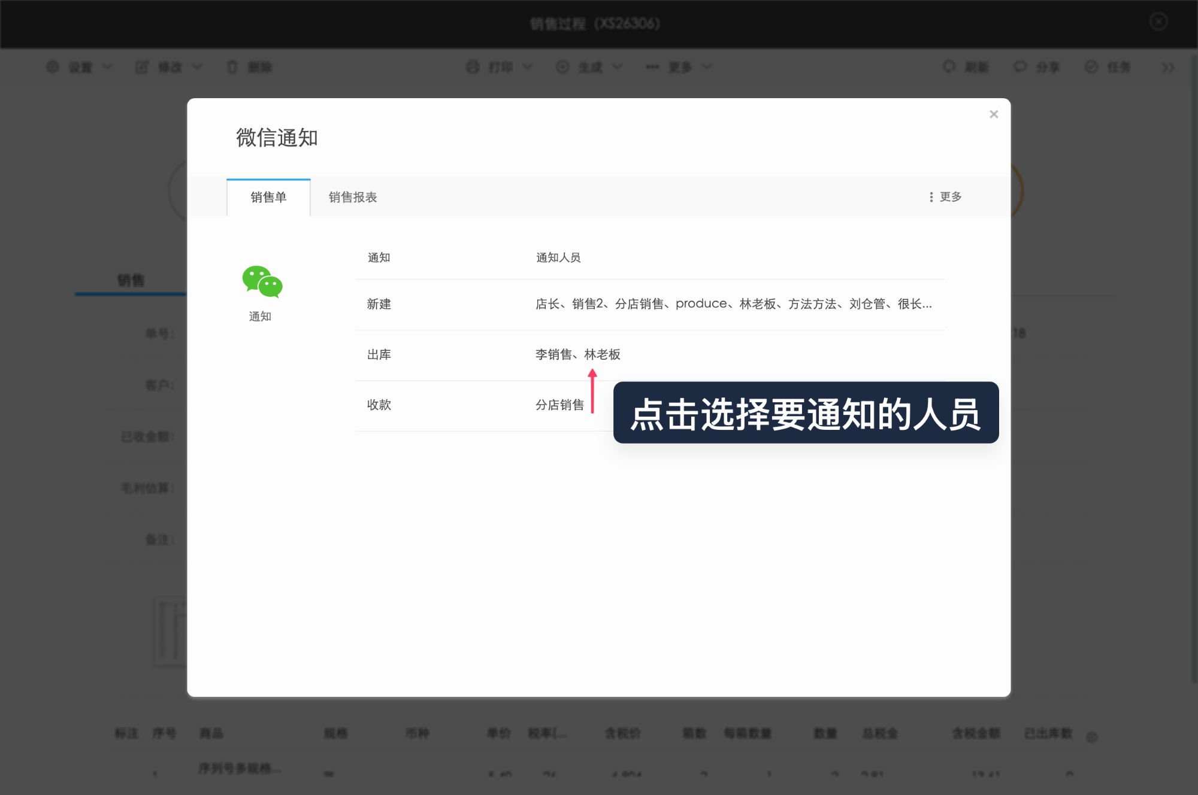Click the 打印 printer icon

(471, 67)
